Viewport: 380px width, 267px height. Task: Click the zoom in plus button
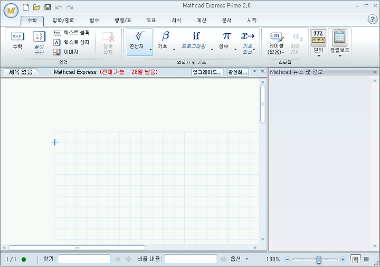click(343, 260)
